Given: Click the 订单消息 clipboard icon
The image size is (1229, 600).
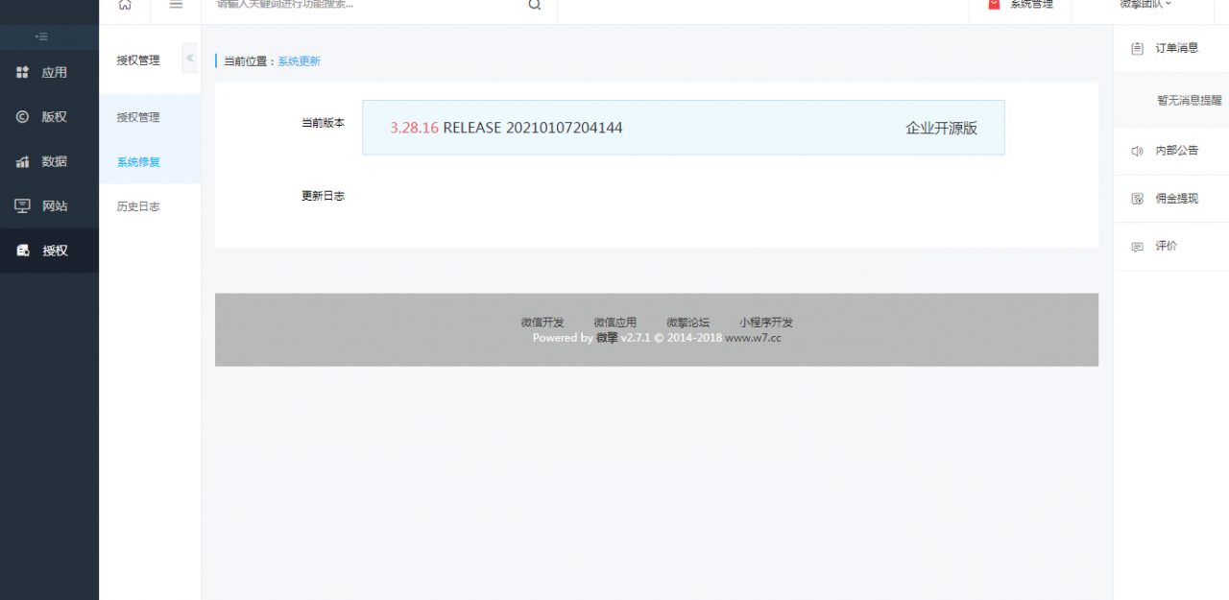Looking at the screenshot, I should coord(1138,48).
